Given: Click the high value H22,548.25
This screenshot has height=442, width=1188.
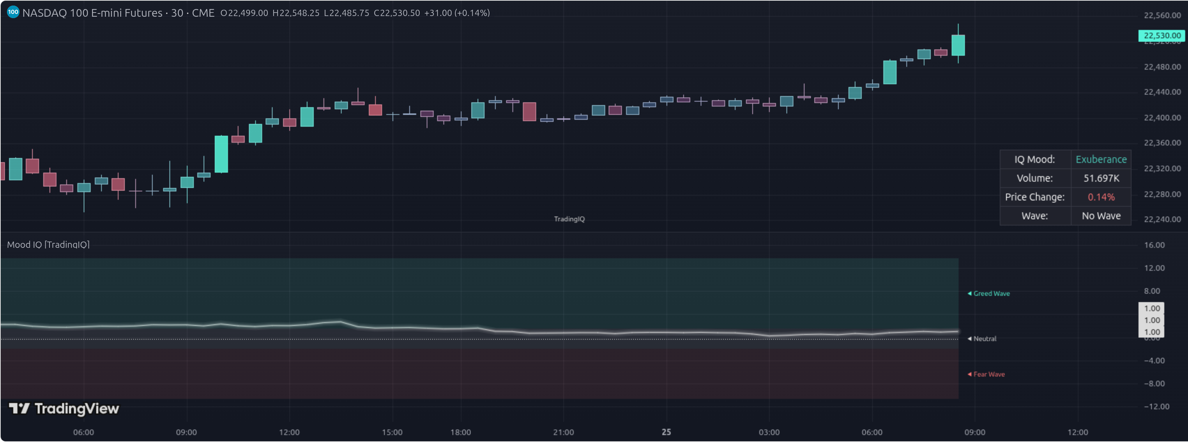Looking at the screenshot, I should [x=296, y=13].
